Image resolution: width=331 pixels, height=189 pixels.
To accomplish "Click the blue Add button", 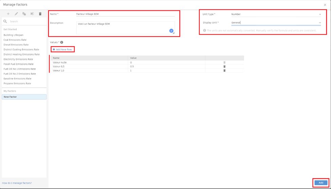I will pyautogui.click(x=321, y=183).
